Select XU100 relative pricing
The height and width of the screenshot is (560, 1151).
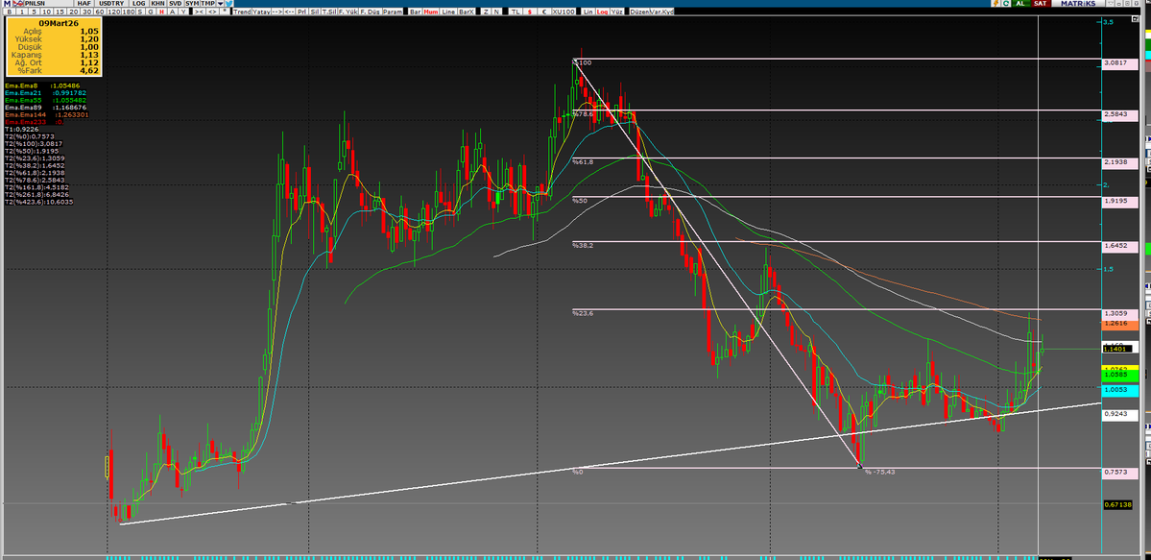[564, 12]
